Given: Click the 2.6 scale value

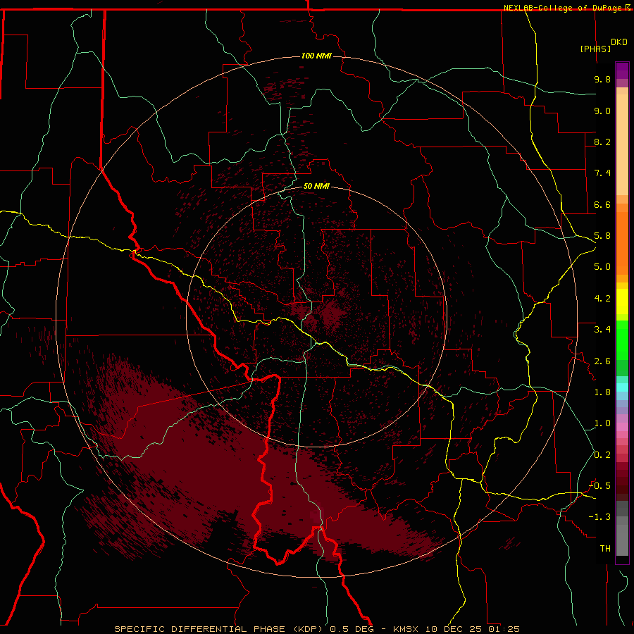Looking at the screenshot, I should click(x=602, y=361).
